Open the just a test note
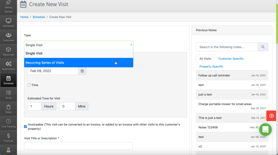Screen dimensions: 278x155 coord(232,95)
